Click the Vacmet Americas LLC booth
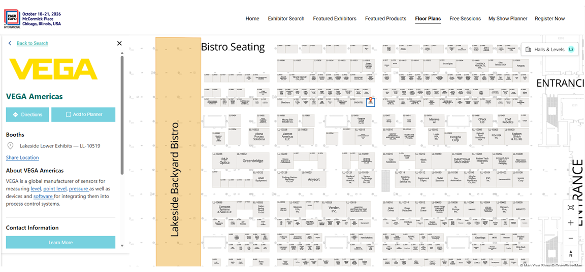Viewport: 585px width, 272px height. pos(287,138)
